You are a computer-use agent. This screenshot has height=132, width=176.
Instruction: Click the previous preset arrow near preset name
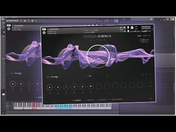click(86, 76)
